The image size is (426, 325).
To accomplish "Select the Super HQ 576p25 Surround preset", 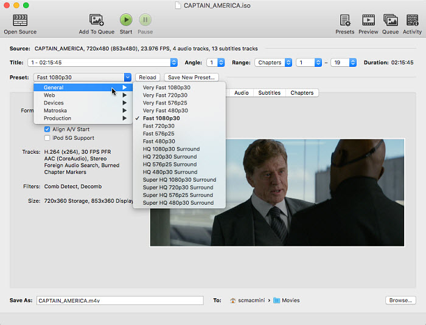I will click(180, 195).
